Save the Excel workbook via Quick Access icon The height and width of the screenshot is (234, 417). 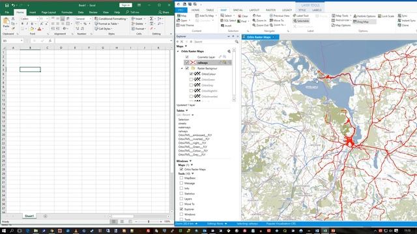7,5
